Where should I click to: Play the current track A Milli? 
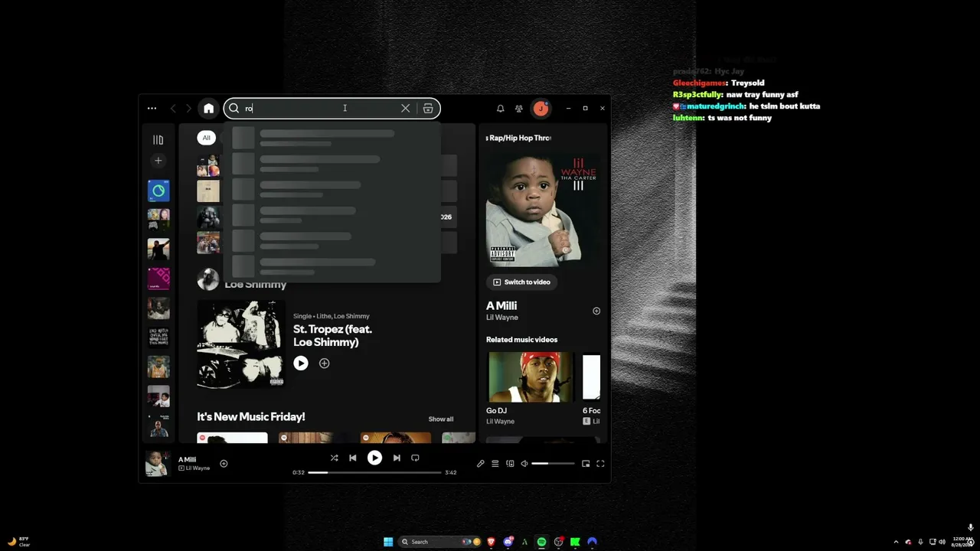(374, 458)
